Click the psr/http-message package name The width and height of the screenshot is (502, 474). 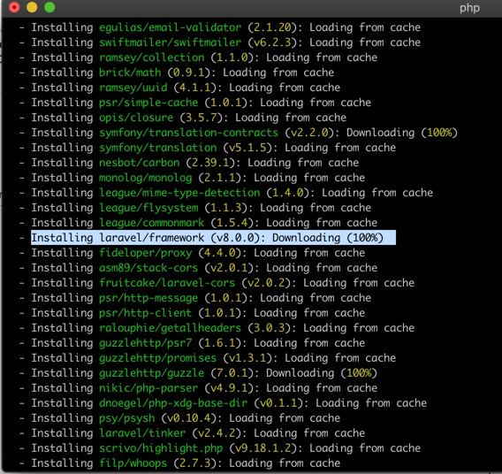[148, 298]
